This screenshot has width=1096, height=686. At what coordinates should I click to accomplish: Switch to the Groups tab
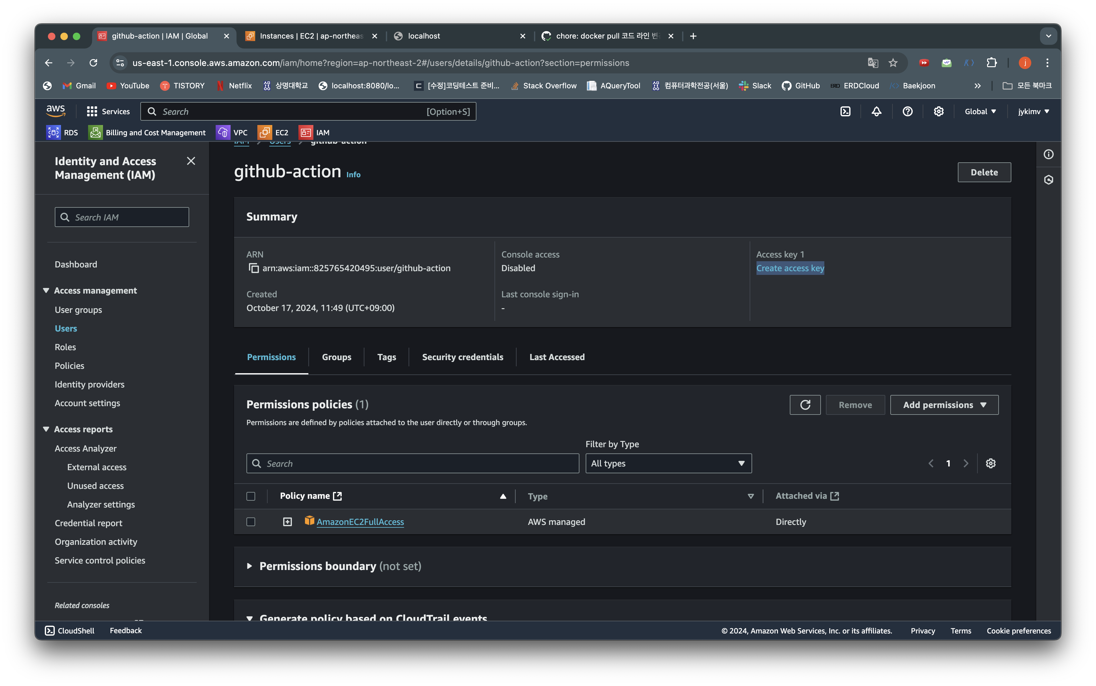pyautogui.click(x=336, y=357)
